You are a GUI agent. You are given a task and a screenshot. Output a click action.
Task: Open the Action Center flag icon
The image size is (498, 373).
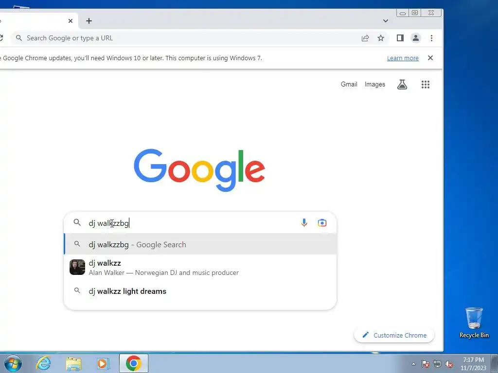click(426, 364)
